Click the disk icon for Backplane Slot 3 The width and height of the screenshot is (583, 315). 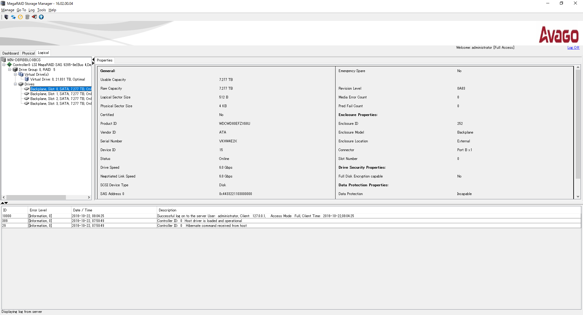click(x=27, y=103)
